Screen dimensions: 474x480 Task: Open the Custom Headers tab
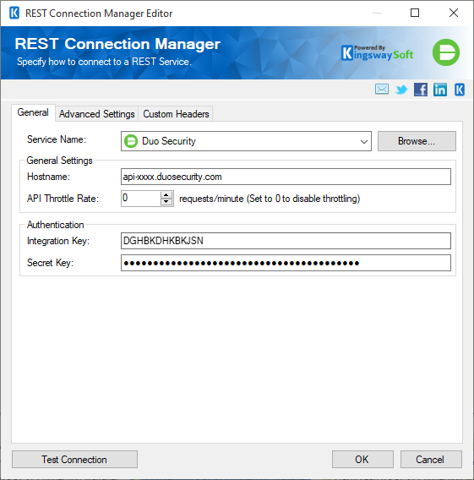click(x=176, y=114)
